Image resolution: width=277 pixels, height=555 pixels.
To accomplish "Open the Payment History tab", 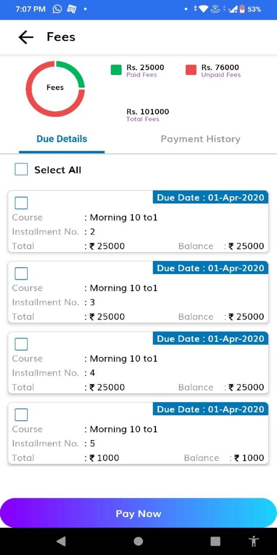I will click(x=200, y=139).
